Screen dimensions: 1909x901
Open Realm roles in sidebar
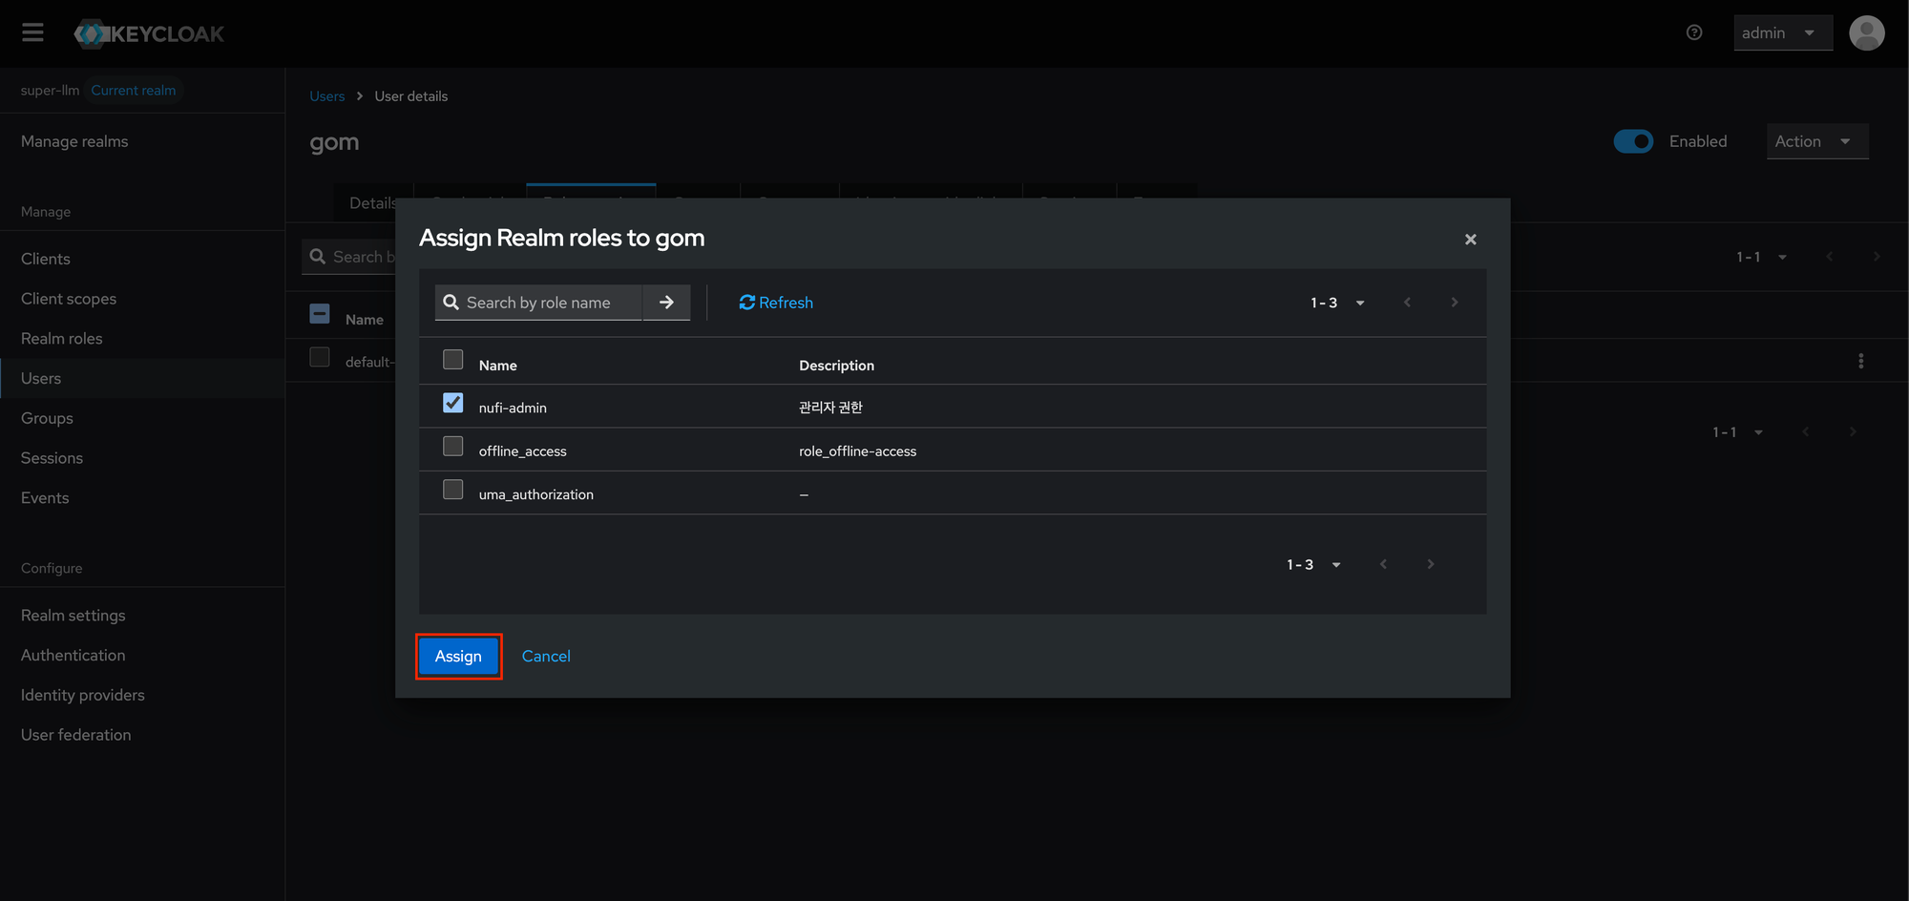(62, 339)
